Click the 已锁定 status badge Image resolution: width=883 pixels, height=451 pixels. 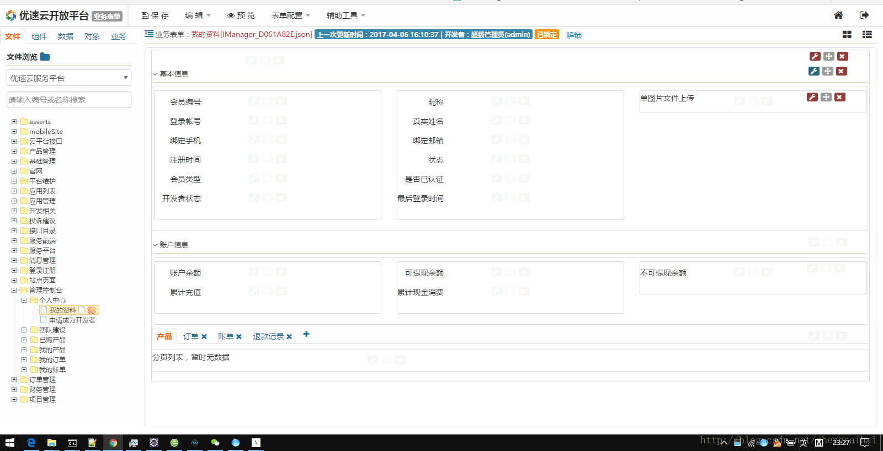547,34
